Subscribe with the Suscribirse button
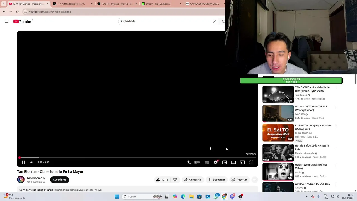Image resolution: width=357 pixels, height=201 pixels. click(60, 180)
